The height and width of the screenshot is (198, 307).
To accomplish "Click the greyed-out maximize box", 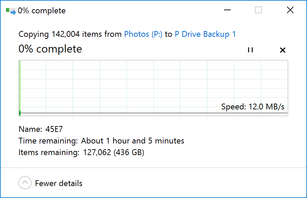I will pos(258,10).
